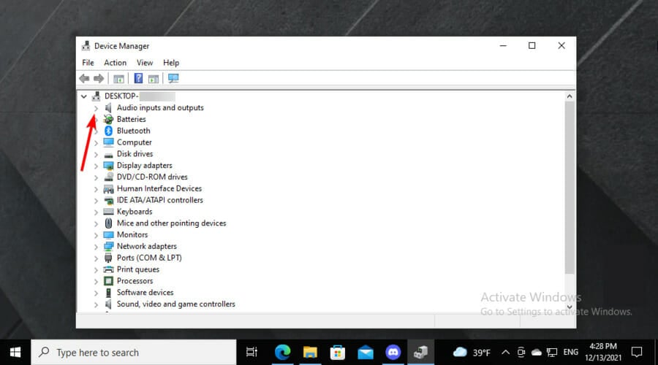Select the DVD/CD-ROM drives disc icon
Viewport: 658px width, 365px height.
click(x=108, y=177)
